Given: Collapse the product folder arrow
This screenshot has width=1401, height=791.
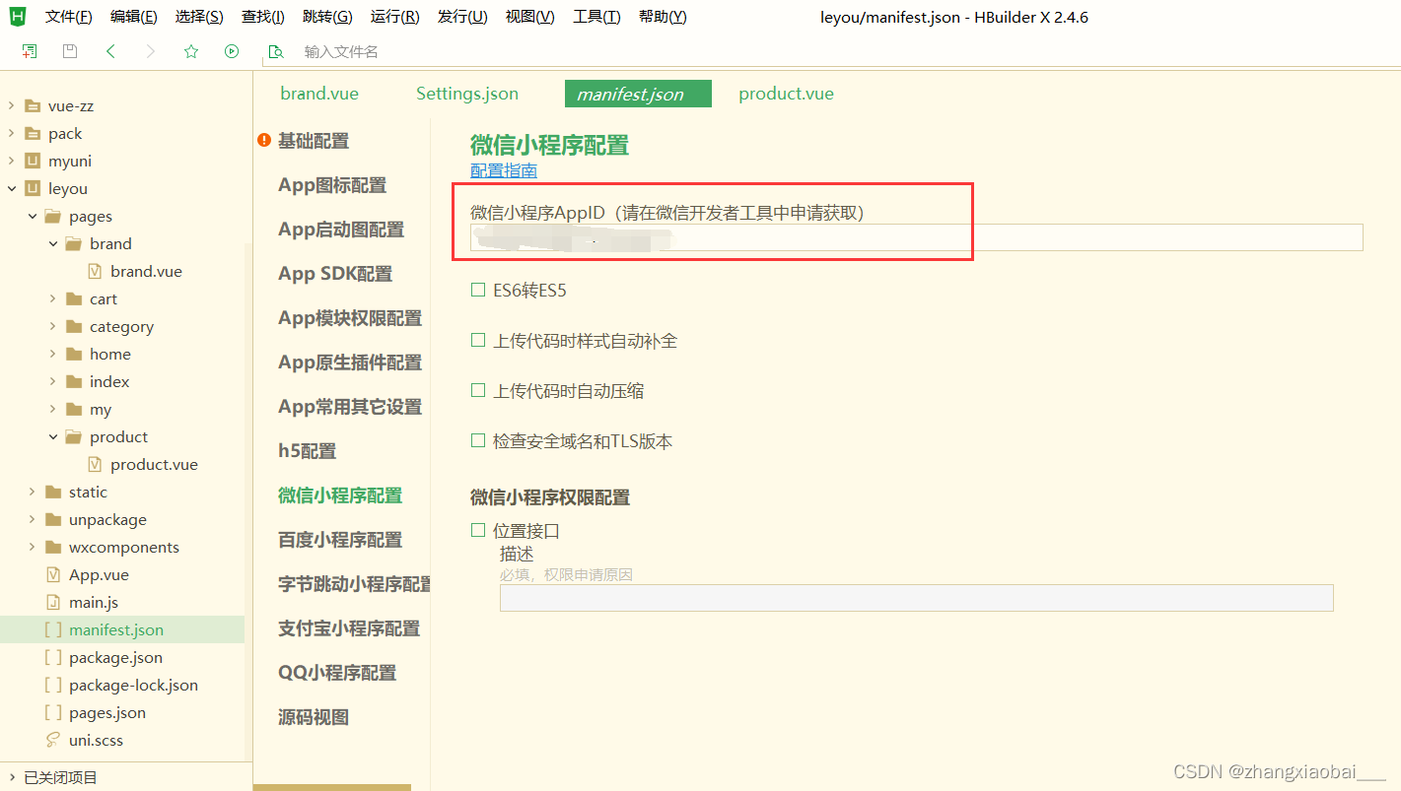Looking at the screenshot, I should 52,436.
